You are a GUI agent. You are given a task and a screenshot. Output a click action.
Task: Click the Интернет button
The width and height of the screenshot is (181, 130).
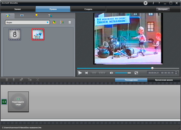[x=163, y=9]
